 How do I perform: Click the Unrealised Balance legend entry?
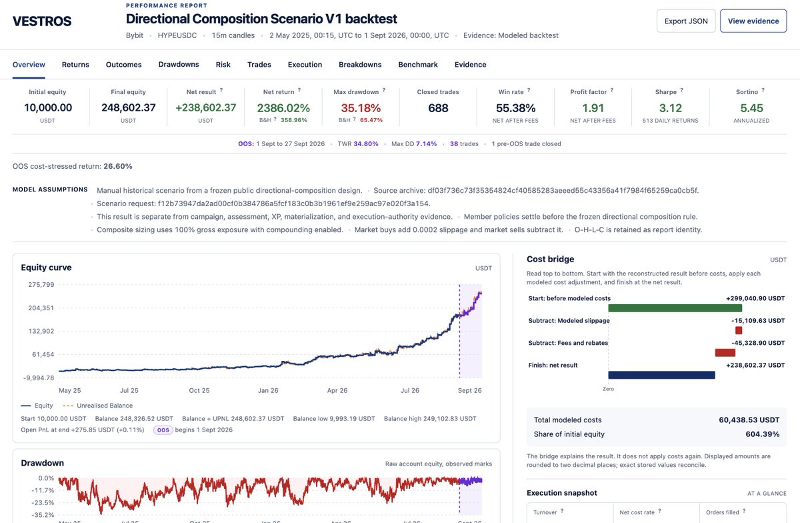click(97, 406)
